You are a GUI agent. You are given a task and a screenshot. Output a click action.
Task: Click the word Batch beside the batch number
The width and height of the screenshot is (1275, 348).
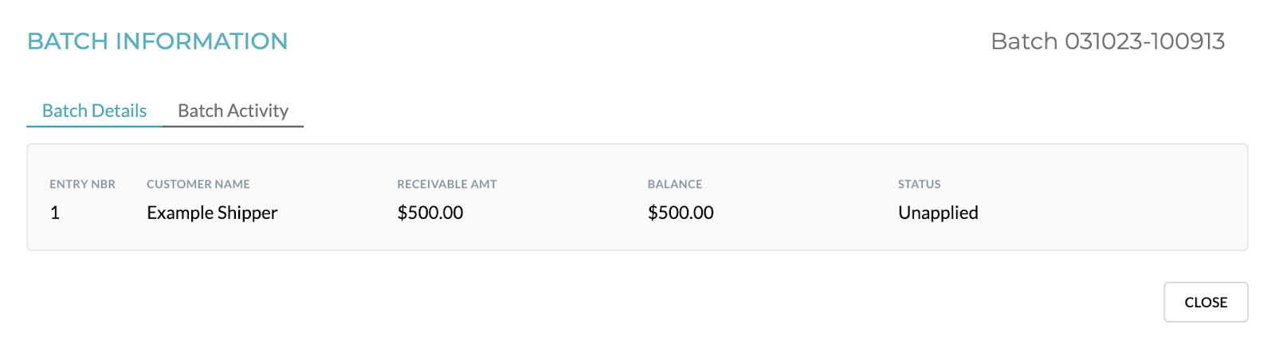[x=1024, y=41]
